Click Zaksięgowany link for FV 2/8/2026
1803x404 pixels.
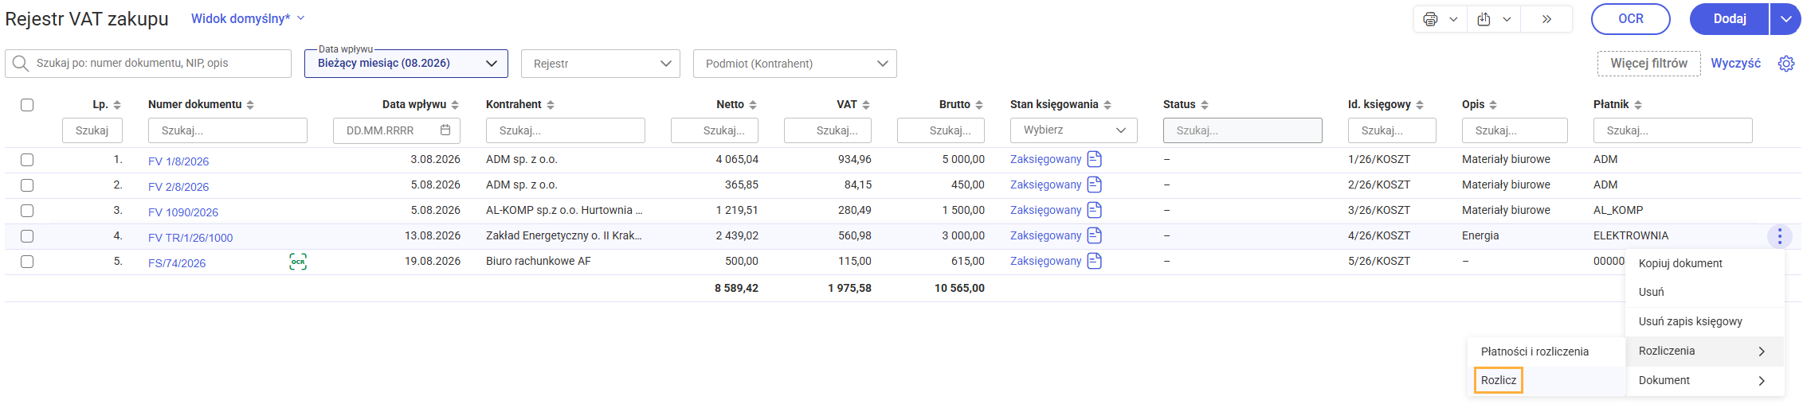(1045, 185)
